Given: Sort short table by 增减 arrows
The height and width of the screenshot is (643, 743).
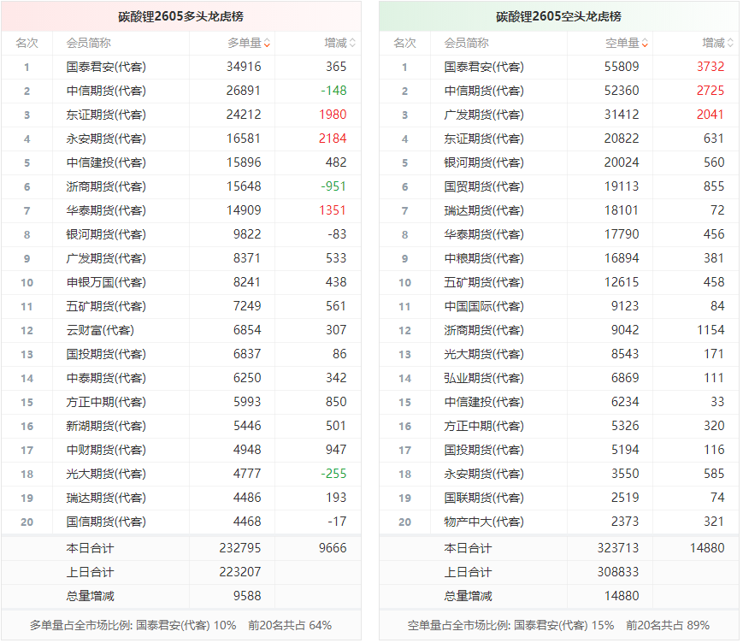Looking at the screenshot, I should click(730, 44).
